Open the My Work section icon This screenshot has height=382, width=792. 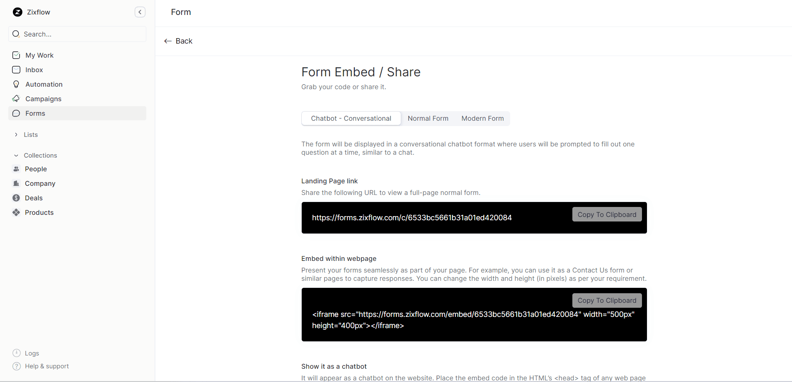(x=16, y=55)
